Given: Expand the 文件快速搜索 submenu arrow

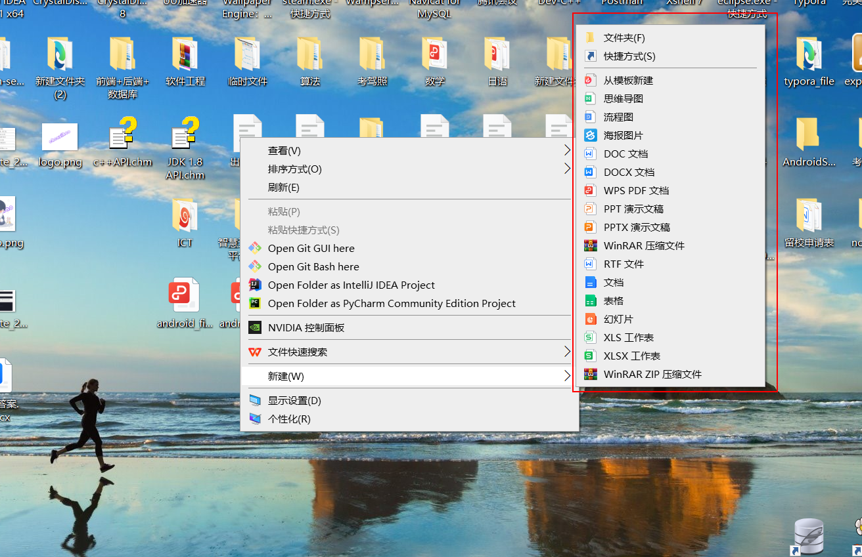Looking at the screenshot, I should click(x=567, y=352).
